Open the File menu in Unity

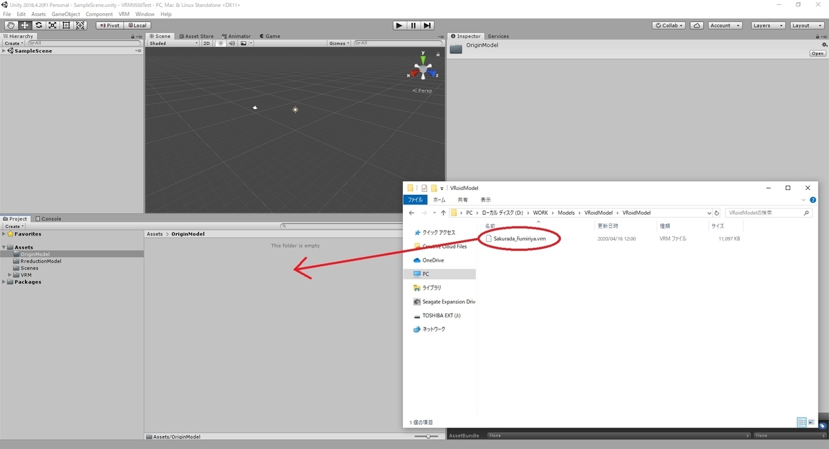click(x=7, y=14)
